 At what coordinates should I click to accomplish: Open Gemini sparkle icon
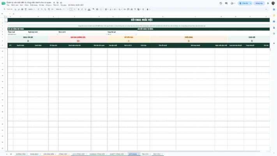(268, 3)
